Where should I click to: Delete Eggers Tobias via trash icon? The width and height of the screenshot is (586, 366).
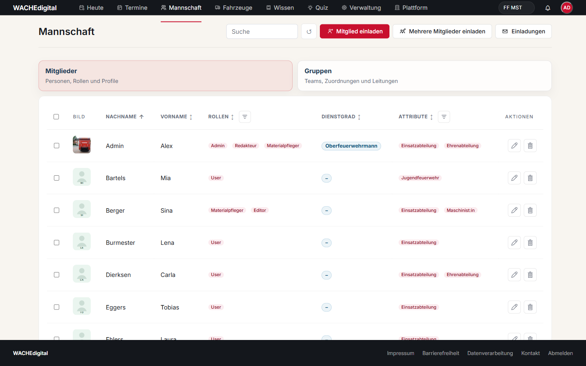(x=530, y=307)
